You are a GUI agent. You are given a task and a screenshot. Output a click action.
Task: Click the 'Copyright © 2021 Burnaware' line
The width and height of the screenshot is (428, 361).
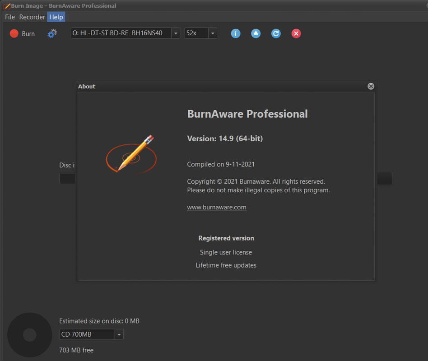(x=256, y=181)
